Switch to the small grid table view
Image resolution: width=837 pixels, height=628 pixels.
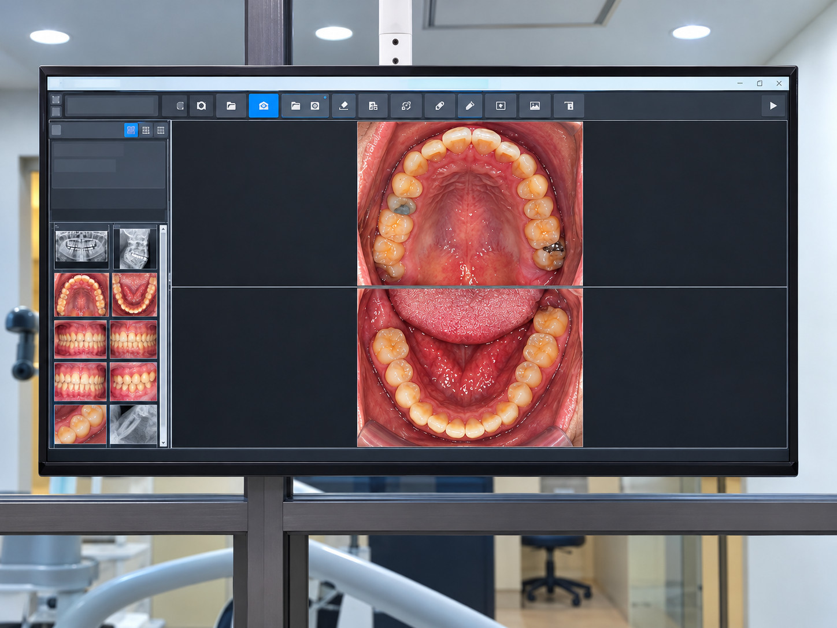(x=146, y=130)
